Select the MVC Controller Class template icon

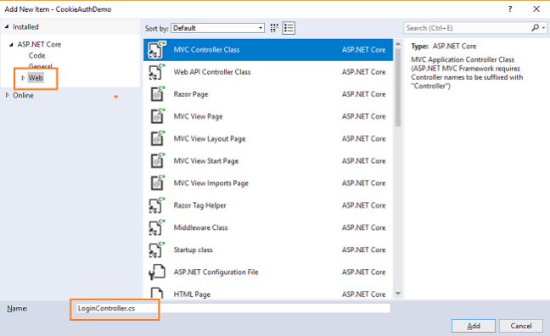[156, 50]
